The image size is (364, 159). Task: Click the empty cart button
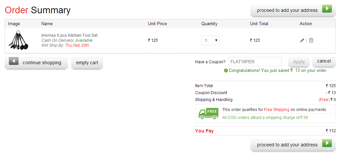pos(87,63)
